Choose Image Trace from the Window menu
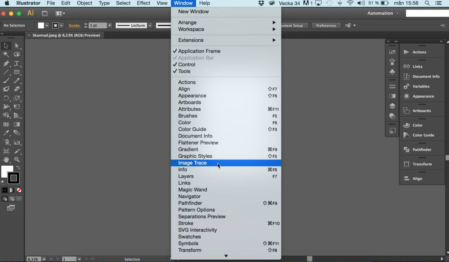449x262 pixels. point(226,163)
